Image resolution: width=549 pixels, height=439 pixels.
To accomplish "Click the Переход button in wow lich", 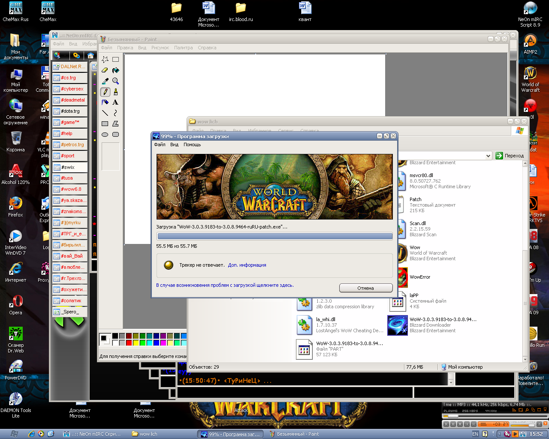I will coord(510,156).
